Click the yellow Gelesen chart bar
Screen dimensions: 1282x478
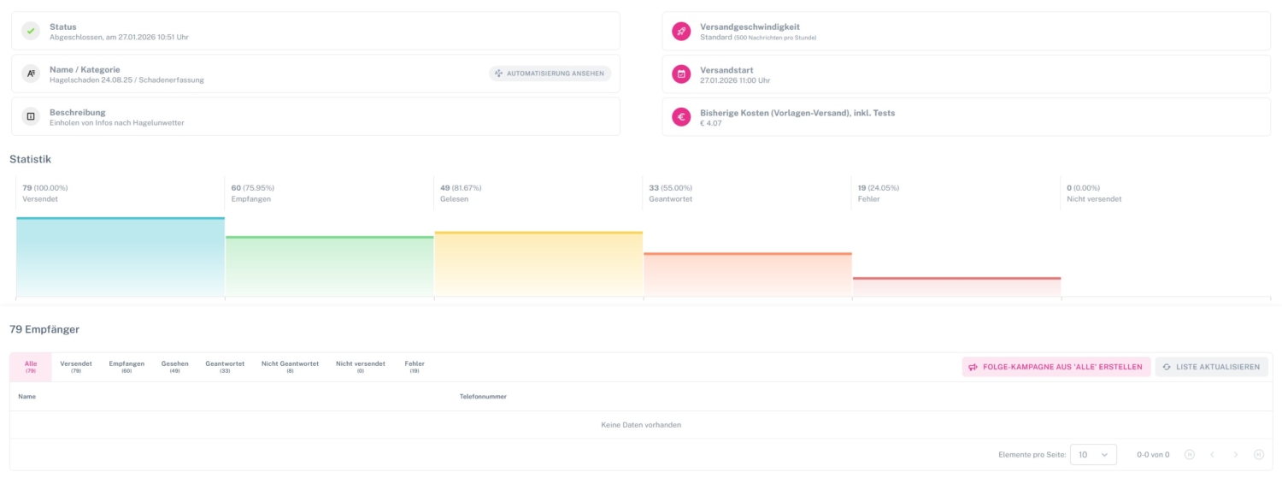tap(538, 263)
